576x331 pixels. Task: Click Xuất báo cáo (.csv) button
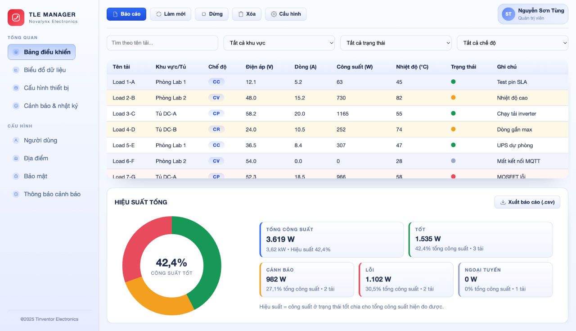[x=527, y=202]
